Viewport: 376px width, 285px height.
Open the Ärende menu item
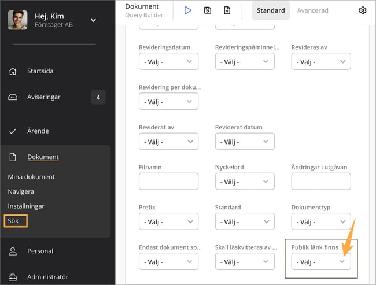tap(38, 131)
